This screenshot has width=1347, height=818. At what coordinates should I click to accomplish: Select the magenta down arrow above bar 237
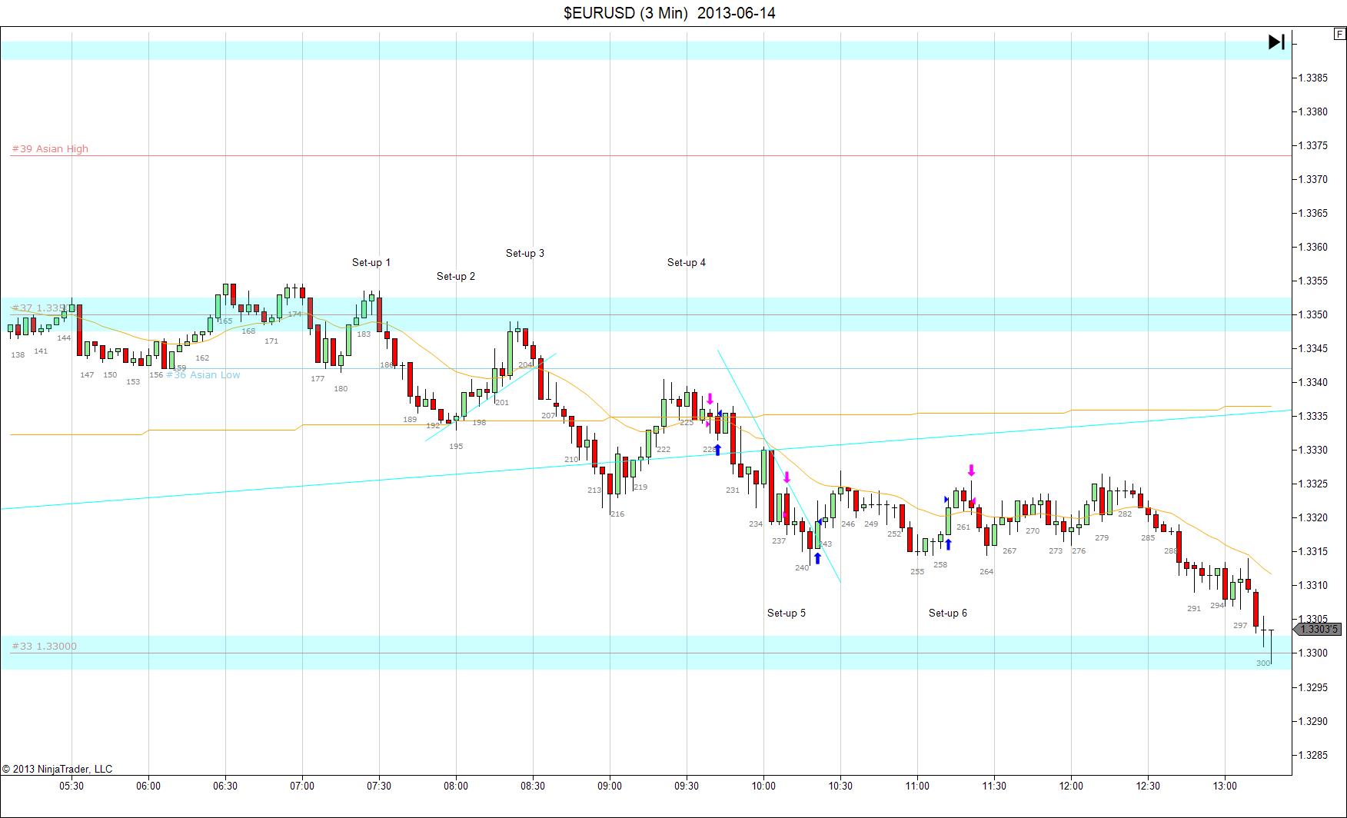787,477
